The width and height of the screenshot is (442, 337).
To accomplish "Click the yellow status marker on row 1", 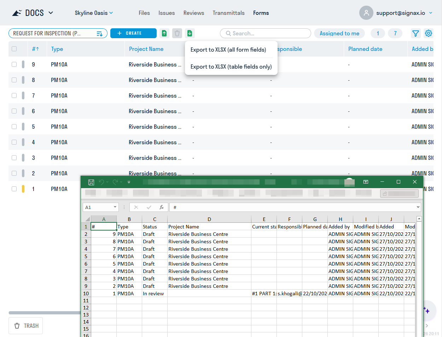I will 23,189.
